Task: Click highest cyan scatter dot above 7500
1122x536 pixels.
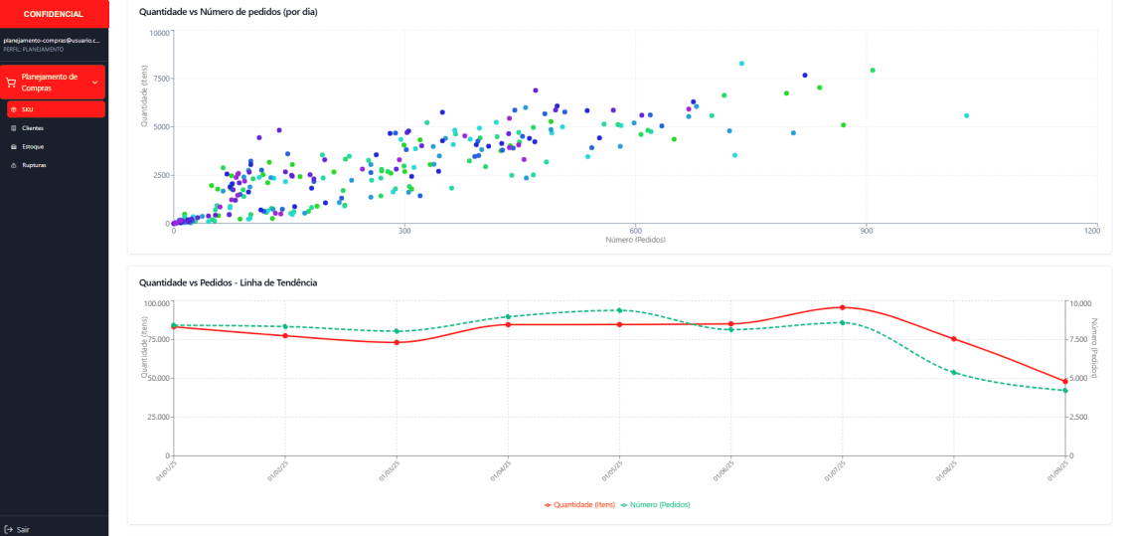Action: 741,64
